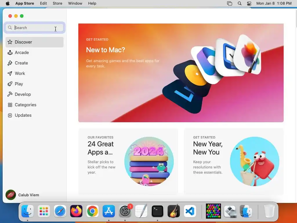This screenshot has width=297, height=223.
Task: Click the Arcade joystick icon
Action: coord(10,53)
